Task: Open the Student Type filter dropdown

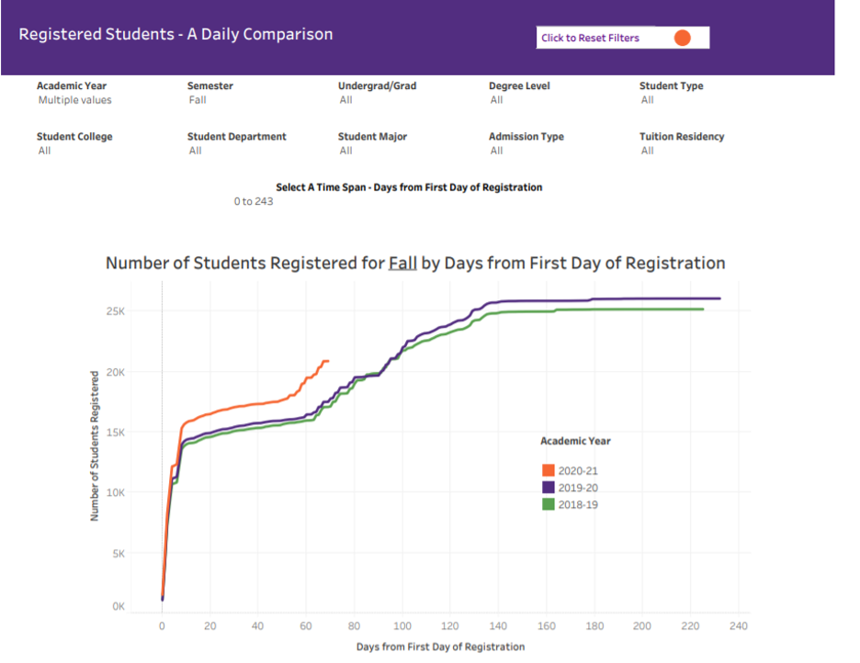Action: [647, 100]
